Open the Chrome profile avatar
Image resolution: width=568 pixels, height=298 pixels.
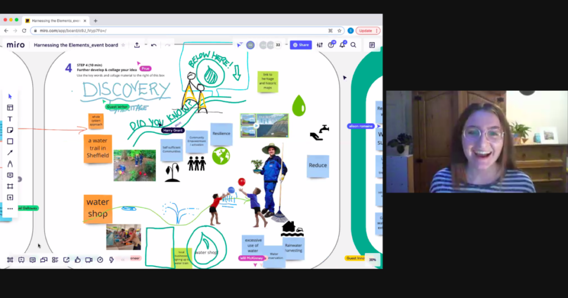(351, 30)
